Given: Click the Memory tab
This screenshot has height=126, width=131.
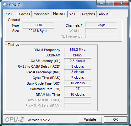Looking at the screenshot, I should (x=59, y=14).
